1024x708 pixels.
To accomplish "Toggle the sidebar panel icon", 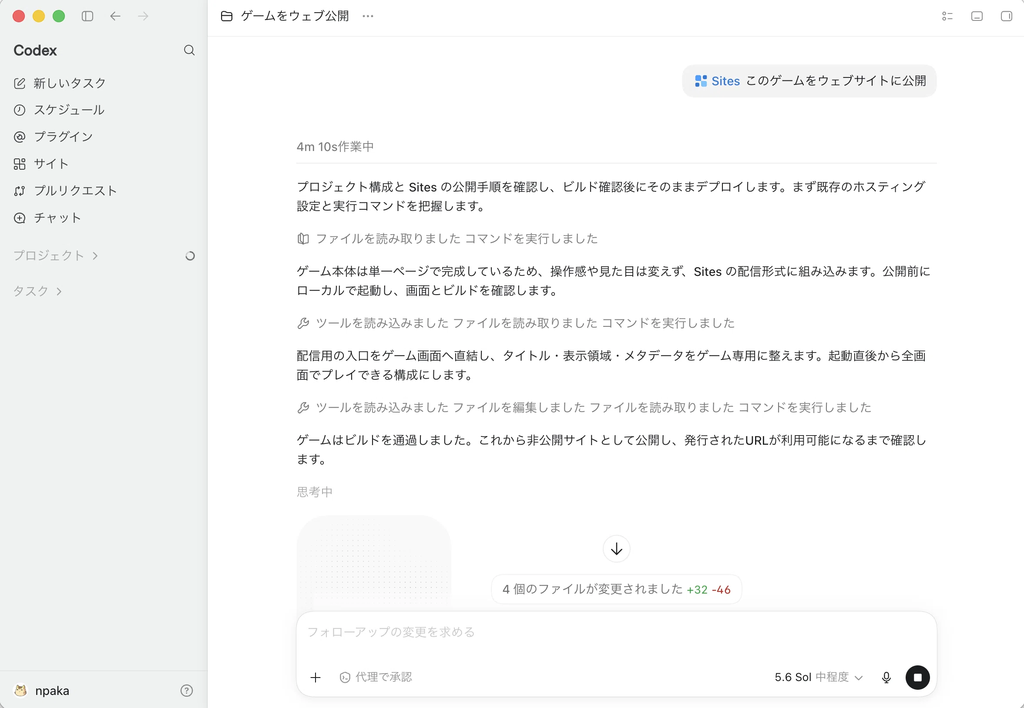I will pyautogui.click(x=87, y=17).
